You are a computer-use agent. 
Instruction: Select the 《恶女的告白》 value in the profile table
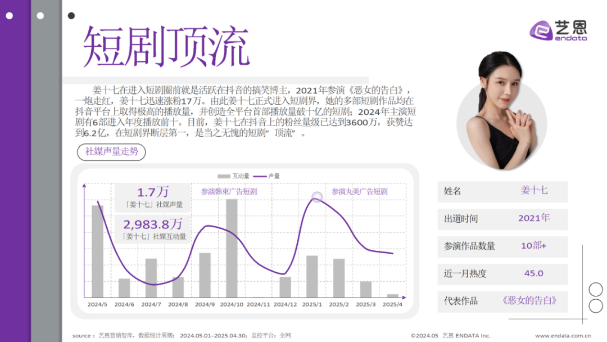tap(529, 300)
